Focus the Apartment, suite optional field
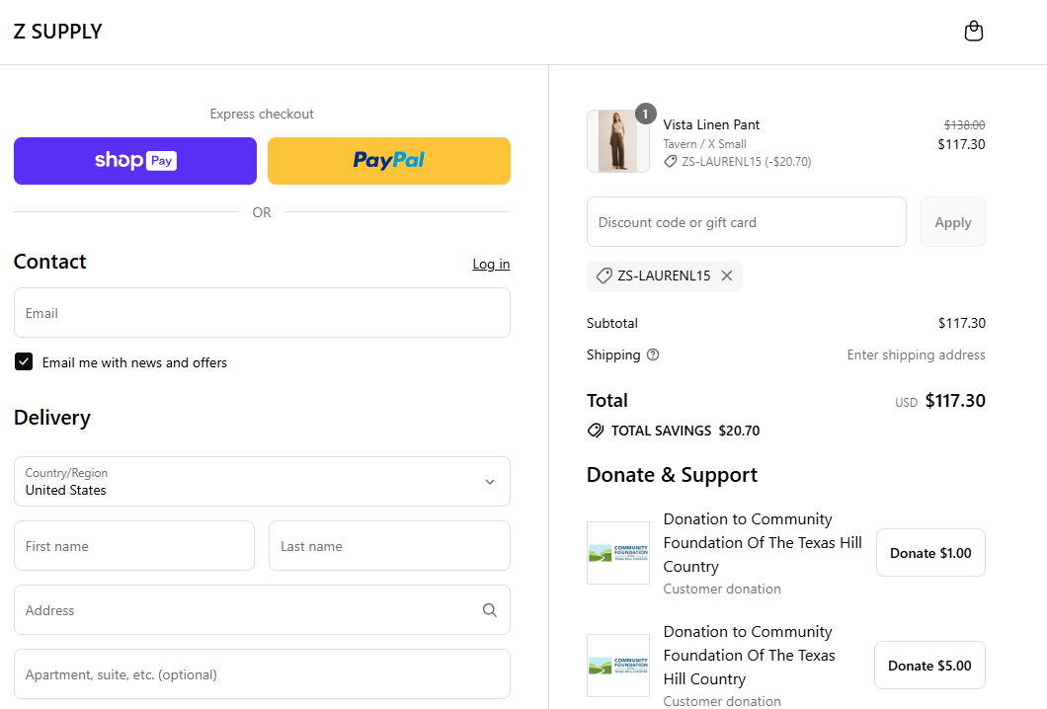 tap(262, 673)
